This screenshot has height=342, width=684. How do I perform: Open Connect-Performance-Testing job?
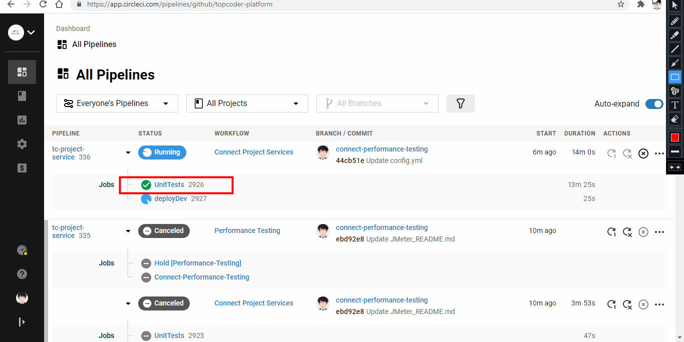(202, 277)
